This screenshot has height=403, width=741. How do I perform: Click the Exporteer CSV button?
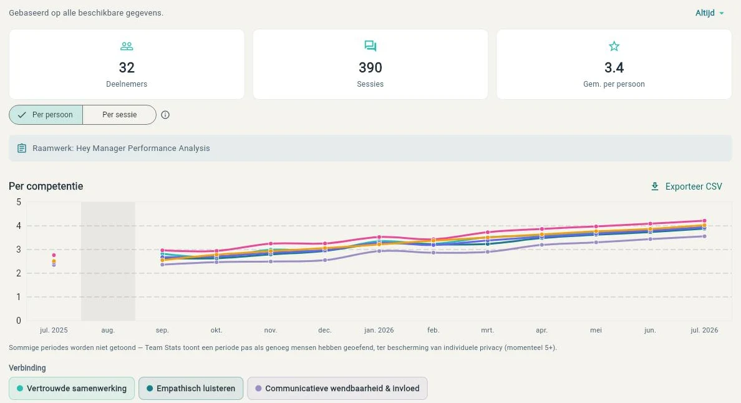(686, 187)
